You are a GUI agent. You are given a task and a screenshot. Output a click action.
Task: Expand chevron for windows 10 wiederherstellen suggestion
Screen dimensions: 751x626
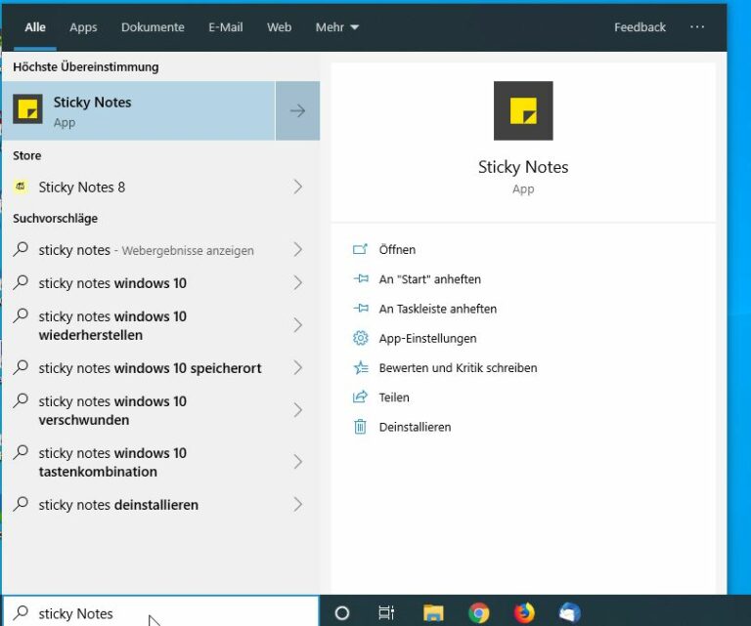[x=298, y=325]
